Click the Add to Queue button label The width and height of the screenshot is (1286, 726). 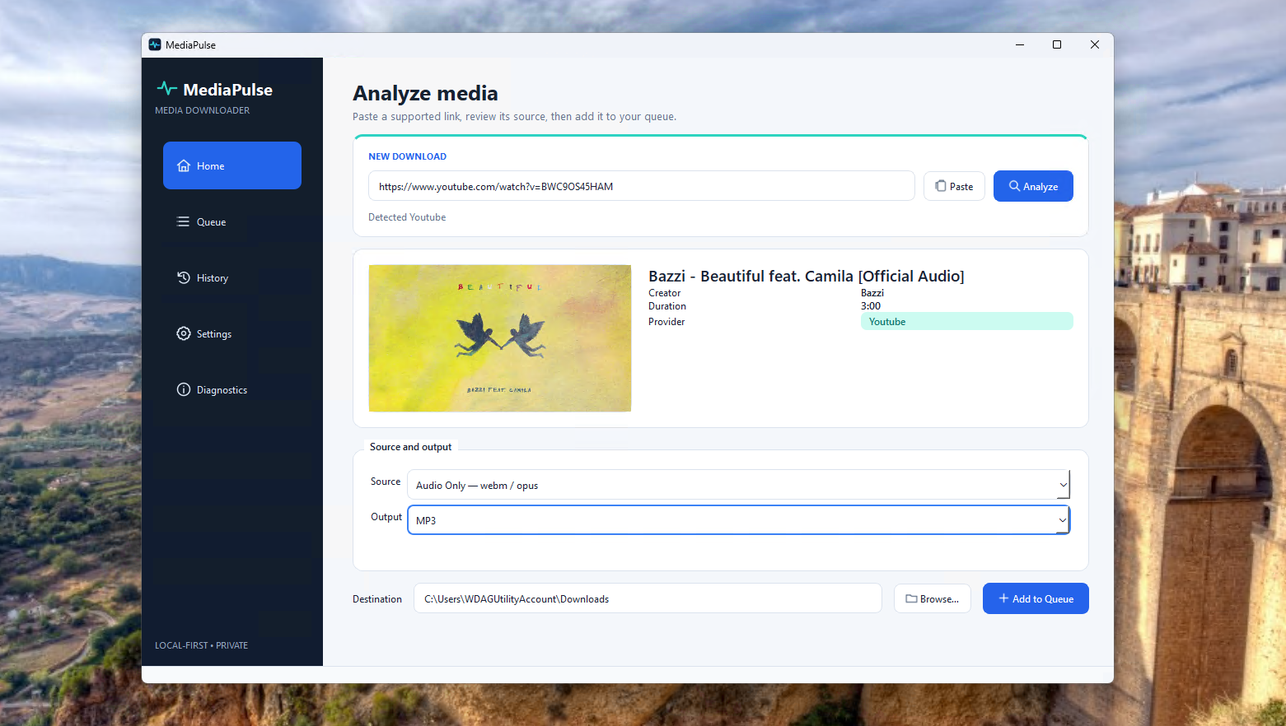pyautogui.click(x=1043, y=599)
